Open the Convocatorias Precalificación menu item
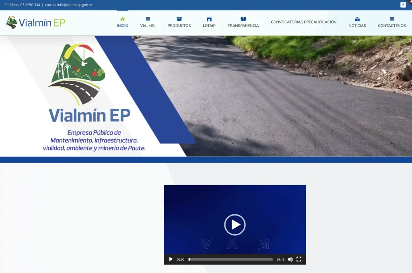The height and width of the screenshot is (273, 412). (x=303, y=22)
